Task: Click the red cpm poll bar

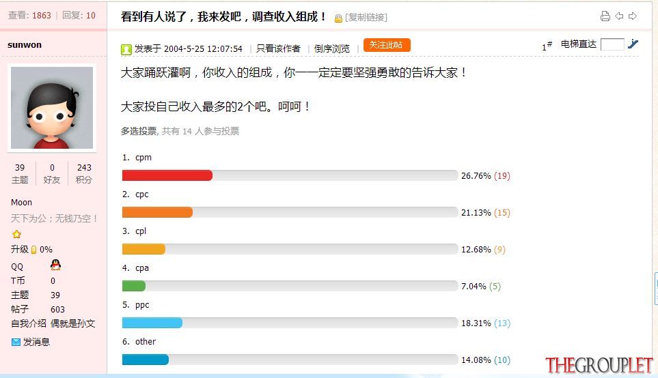Action: (x=167, y=175)
